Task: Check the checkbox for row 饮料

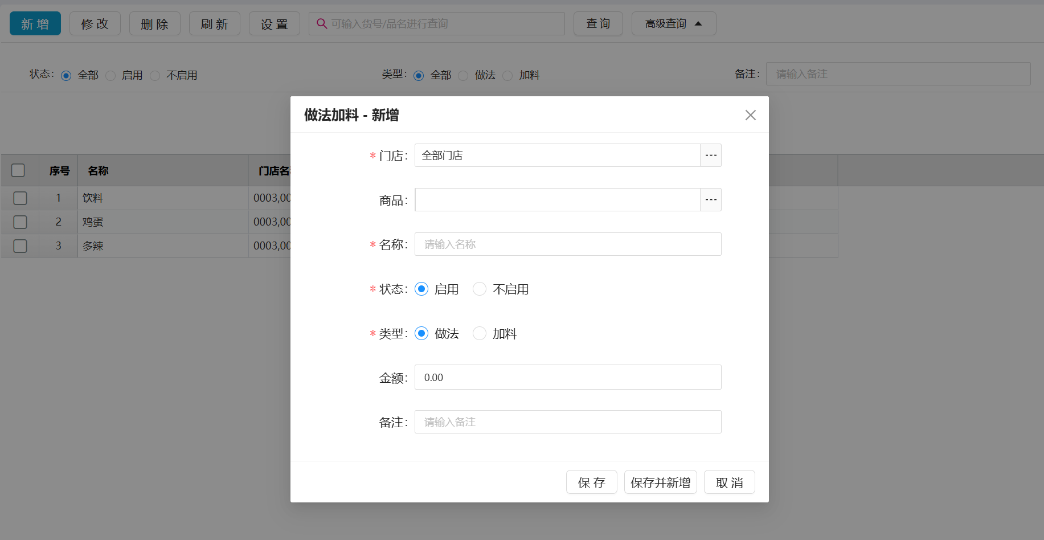Action: 20,198
